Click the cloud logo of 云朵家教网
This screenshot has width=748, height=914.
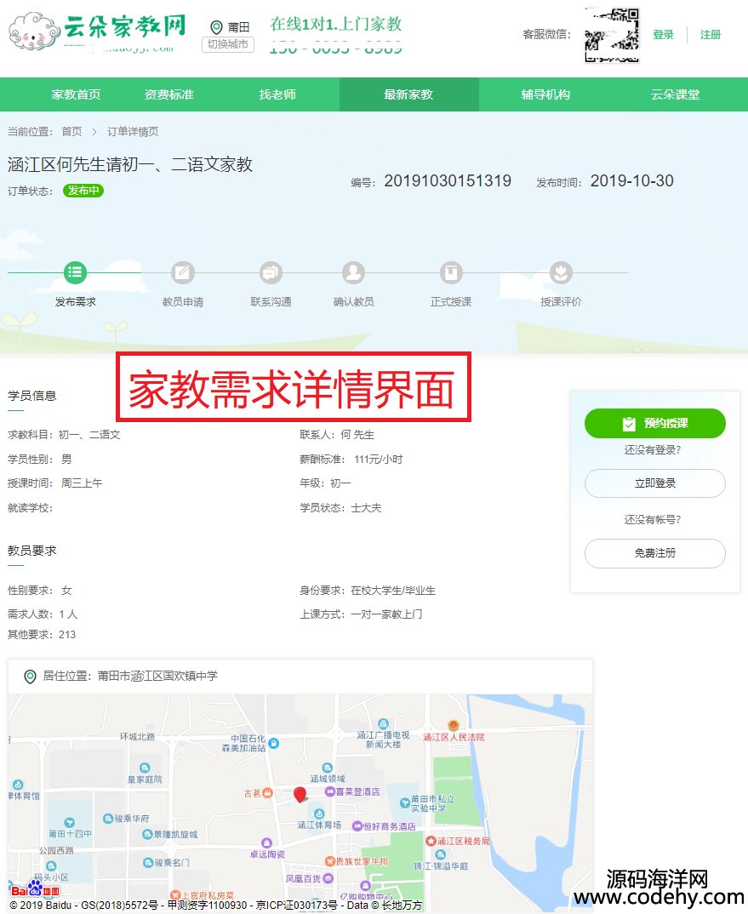point(34,31)
